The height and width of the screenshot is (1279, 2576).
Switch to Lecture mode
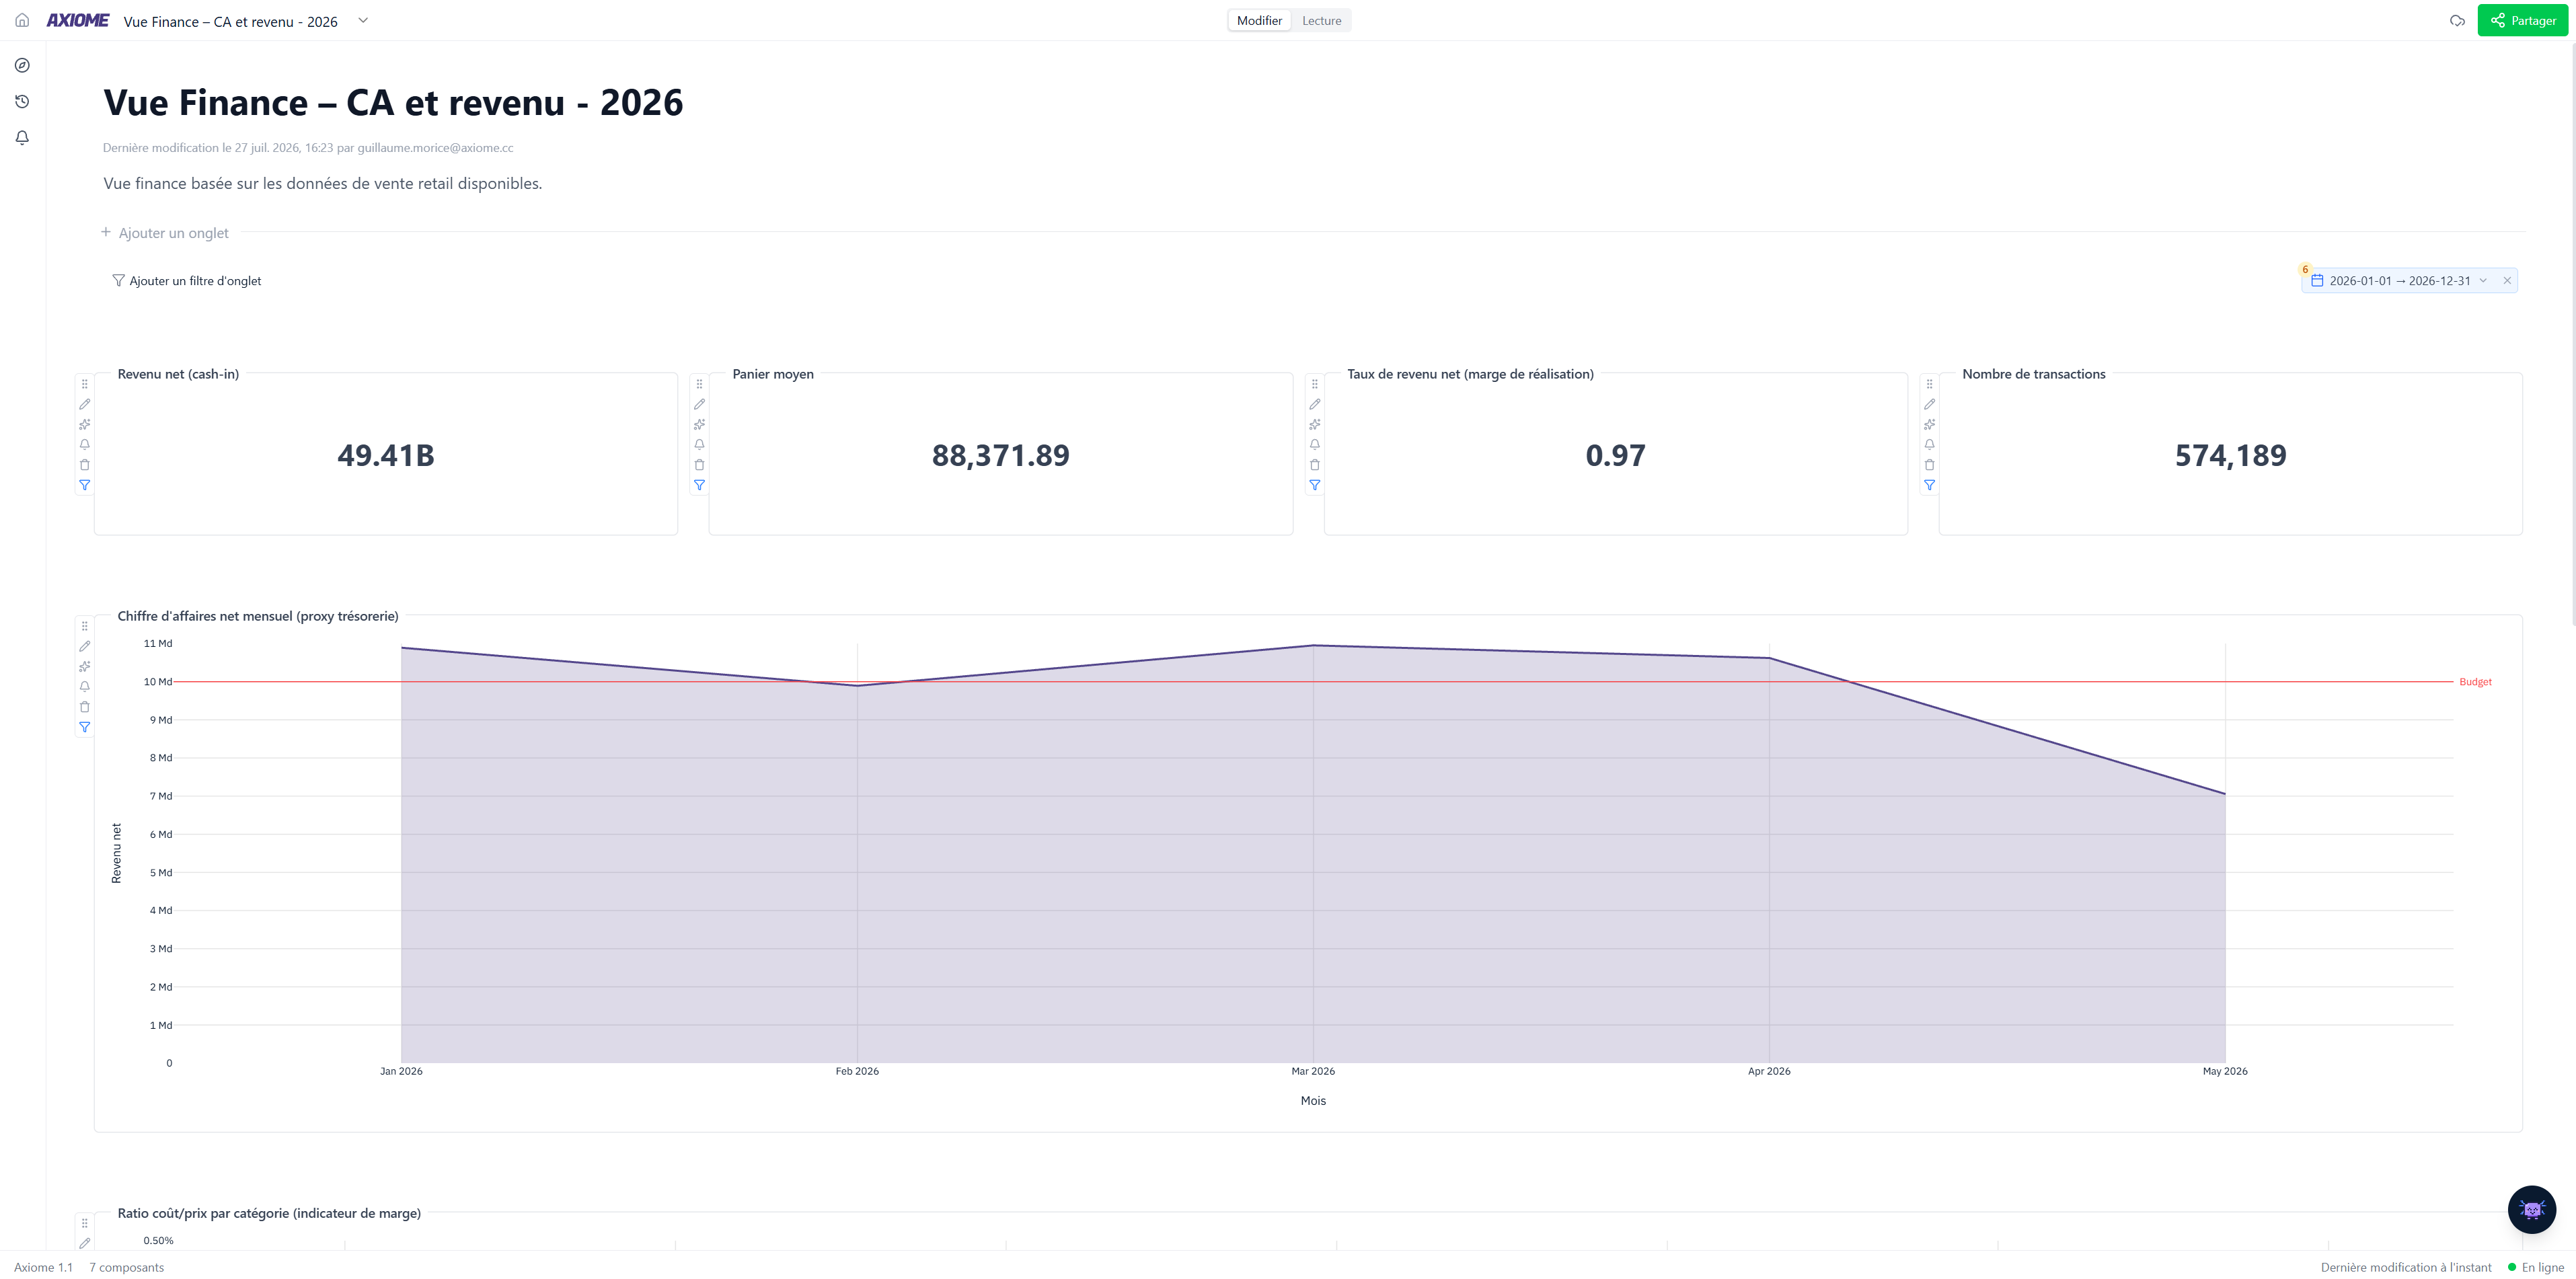1321,20
